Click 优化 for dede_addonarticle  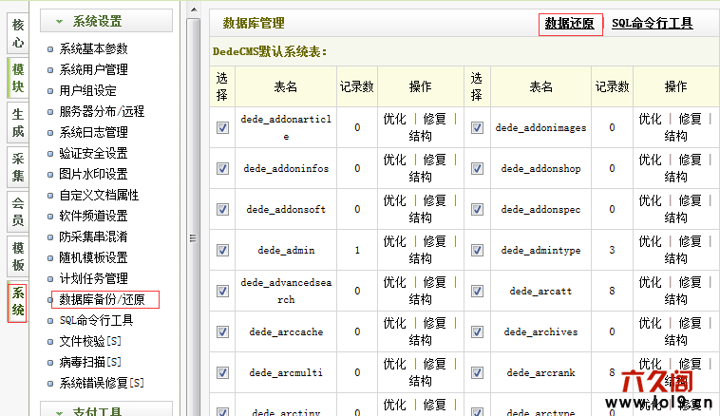395,120
